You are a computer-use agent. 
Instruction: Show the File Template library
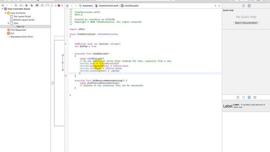[x=238, y=98]
